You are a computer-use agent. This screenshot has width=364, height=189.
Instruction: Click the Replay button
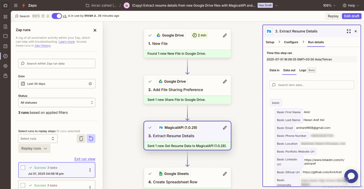click(333, 16)
